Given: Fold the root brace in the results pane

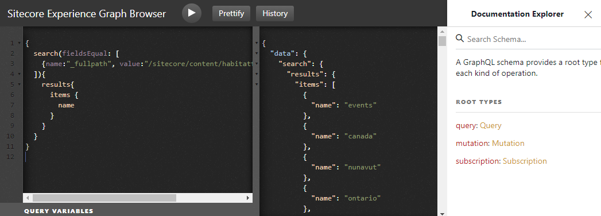Looking at the screenshot, I should tap(257, 43).
